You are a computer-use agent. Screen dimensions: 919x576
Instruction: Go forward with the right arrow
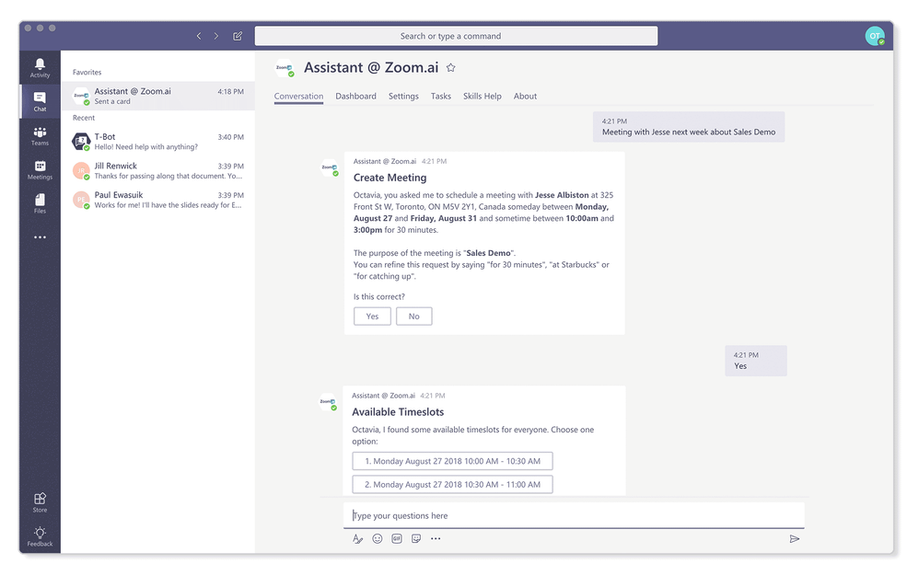216,36
